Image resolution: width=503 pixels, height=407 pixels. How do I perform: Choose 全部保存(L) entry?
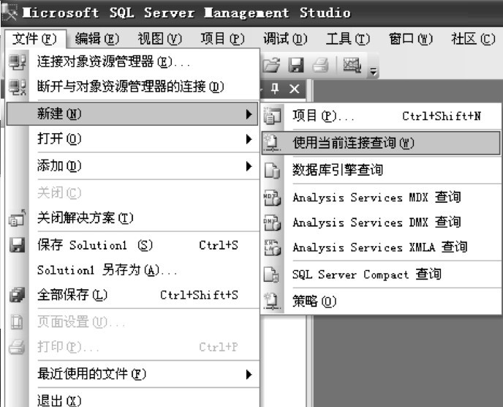coord(132,295)
